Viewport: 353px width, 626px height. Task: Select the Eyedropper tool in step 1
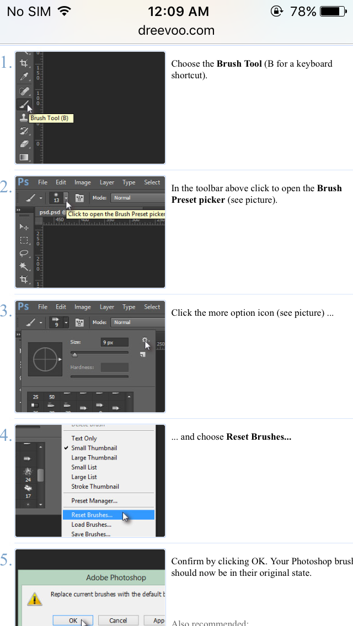[24, 77]
